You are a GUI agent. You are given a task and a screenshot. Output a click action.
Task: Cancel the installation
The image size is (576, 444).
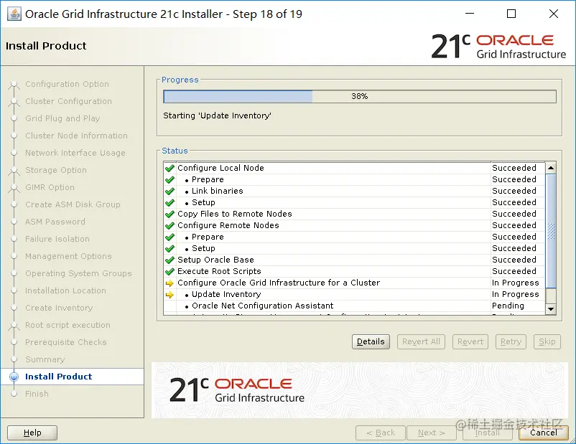point(544,433)
